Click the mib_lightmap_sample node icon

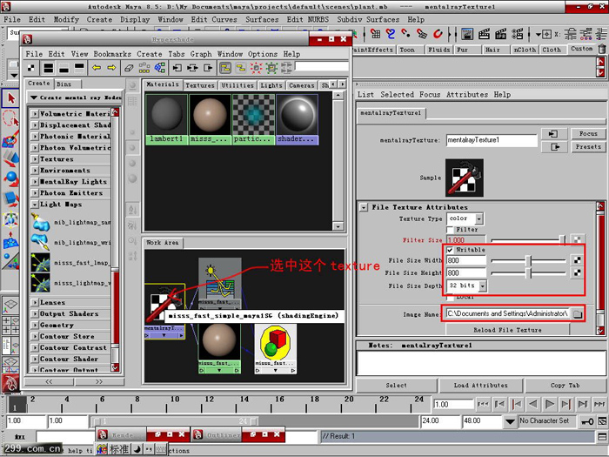pos(40,222)
